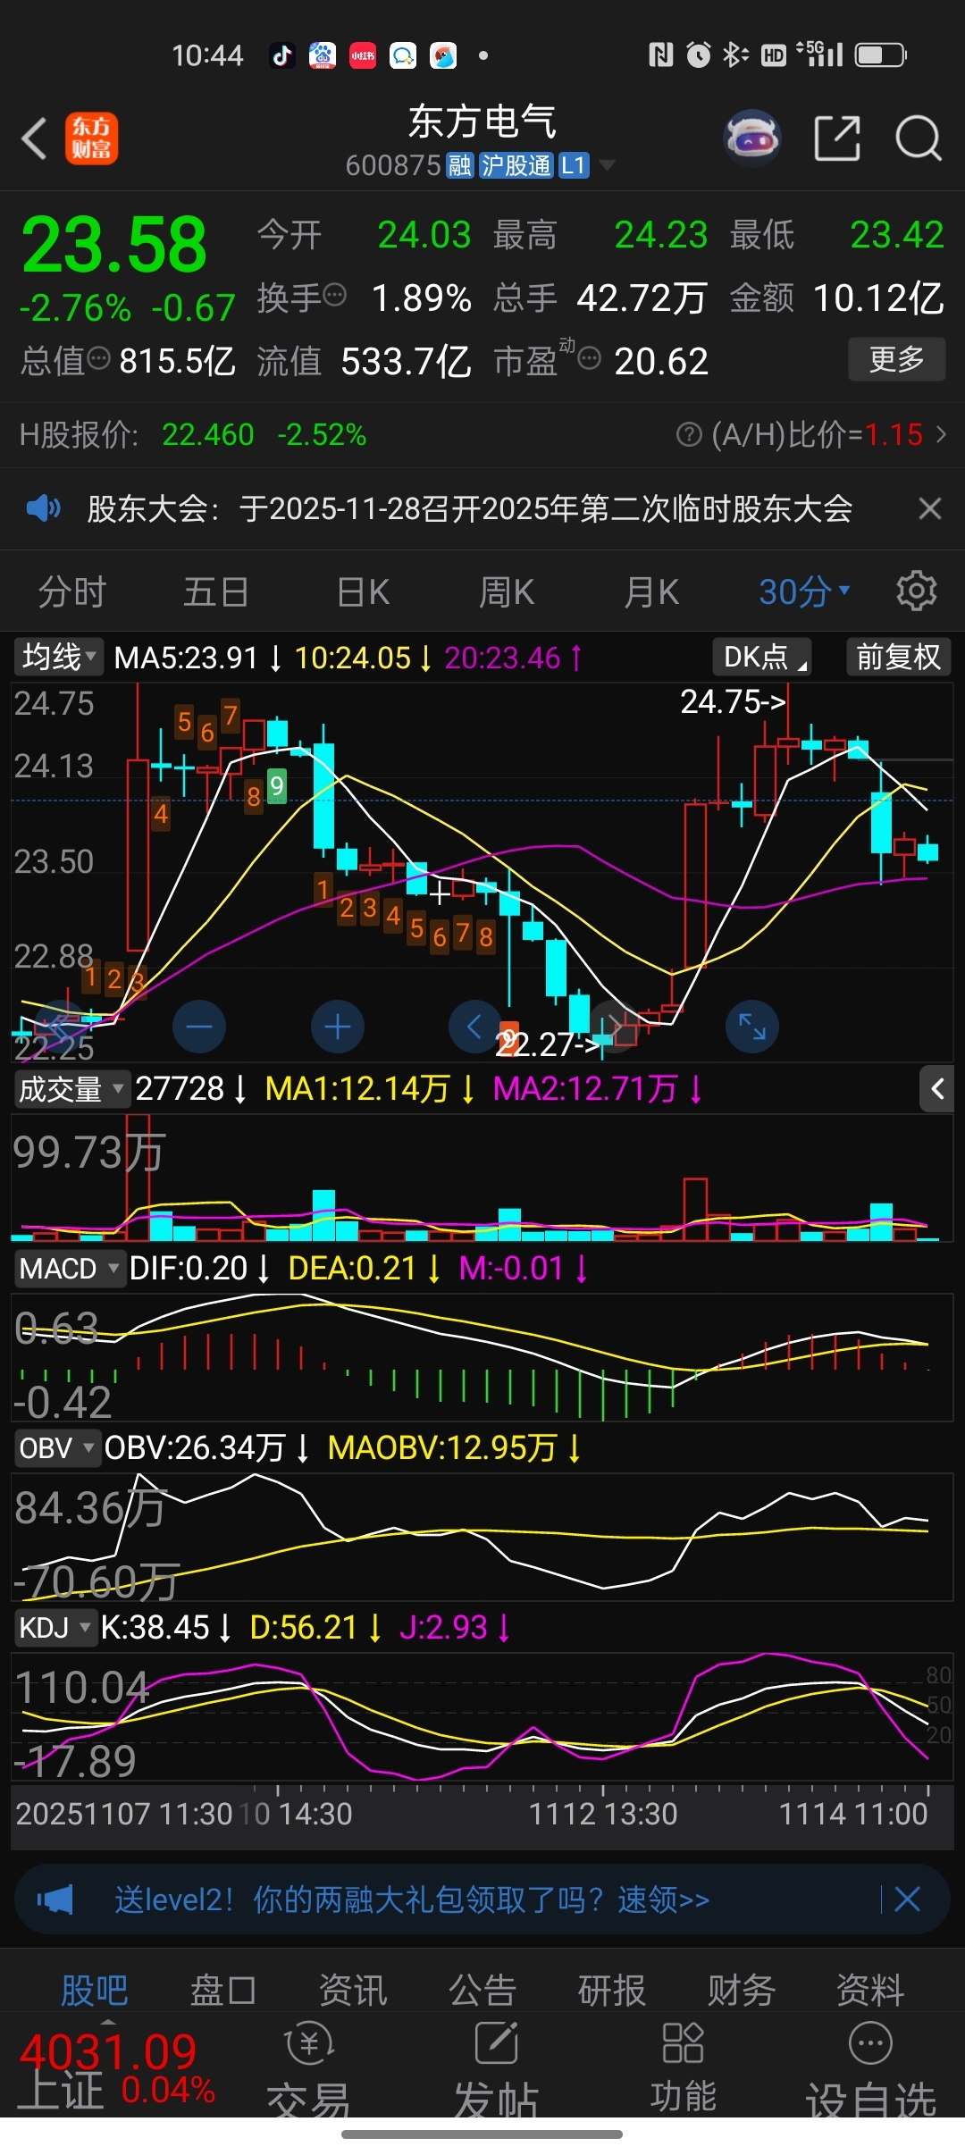Tap the 融 margin trading tag
965x2155 pixels.
[x=460, y=165]
